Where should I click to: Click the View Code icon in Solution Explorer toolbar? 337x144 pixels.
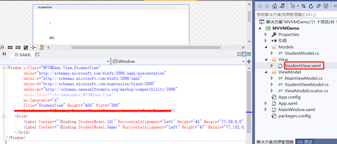[x=335, y=6]
